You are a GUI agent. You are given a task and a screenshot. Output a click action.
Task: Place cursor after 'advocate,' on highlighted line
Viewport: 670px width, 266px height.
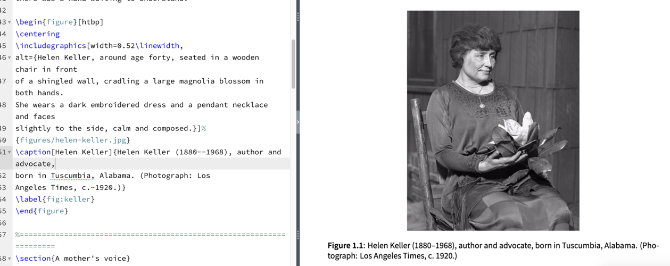tap(55, 164)
